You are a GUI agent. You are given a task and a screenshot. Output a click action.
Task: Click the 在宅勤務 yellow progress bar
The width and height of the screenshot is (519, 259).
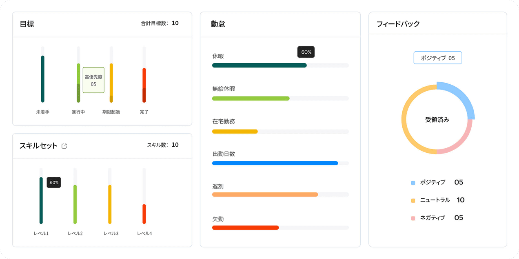[x=235, y=131]
